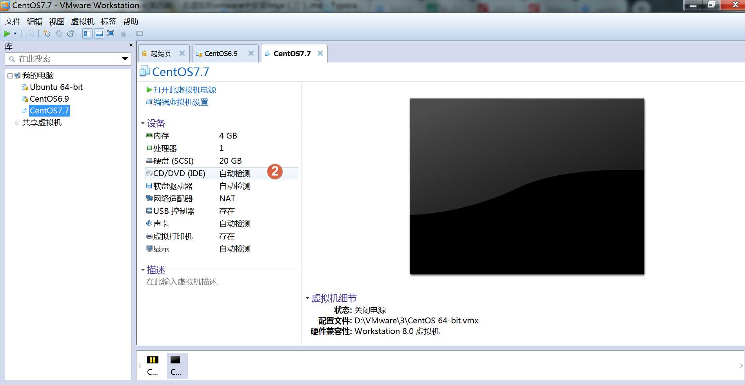Open the snapshot manager toolbar icon
Screen dimensions: 745x385
pyautogui.click(x=71, y=34)
